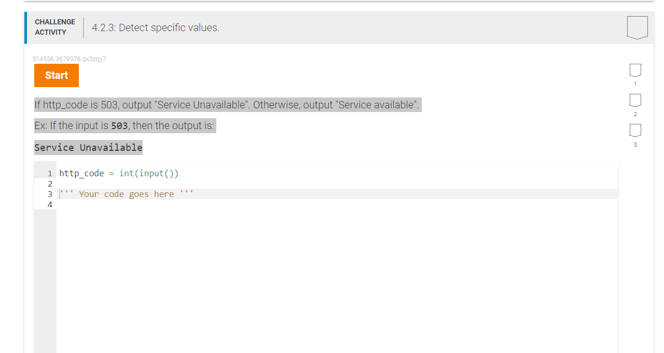Click the instruction text about http_code 503
This screenshot has height=353, width=664.
pos(227,104)
